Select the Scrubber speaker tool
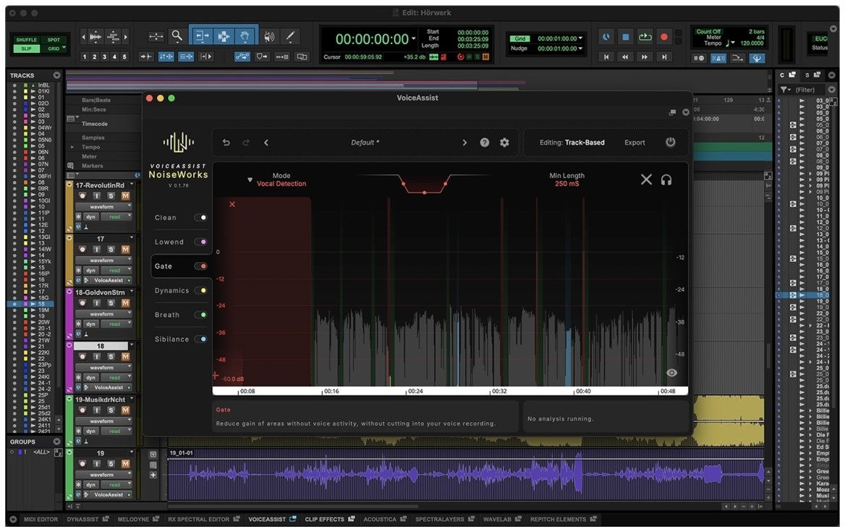845x527 pixels. point(269,36)
